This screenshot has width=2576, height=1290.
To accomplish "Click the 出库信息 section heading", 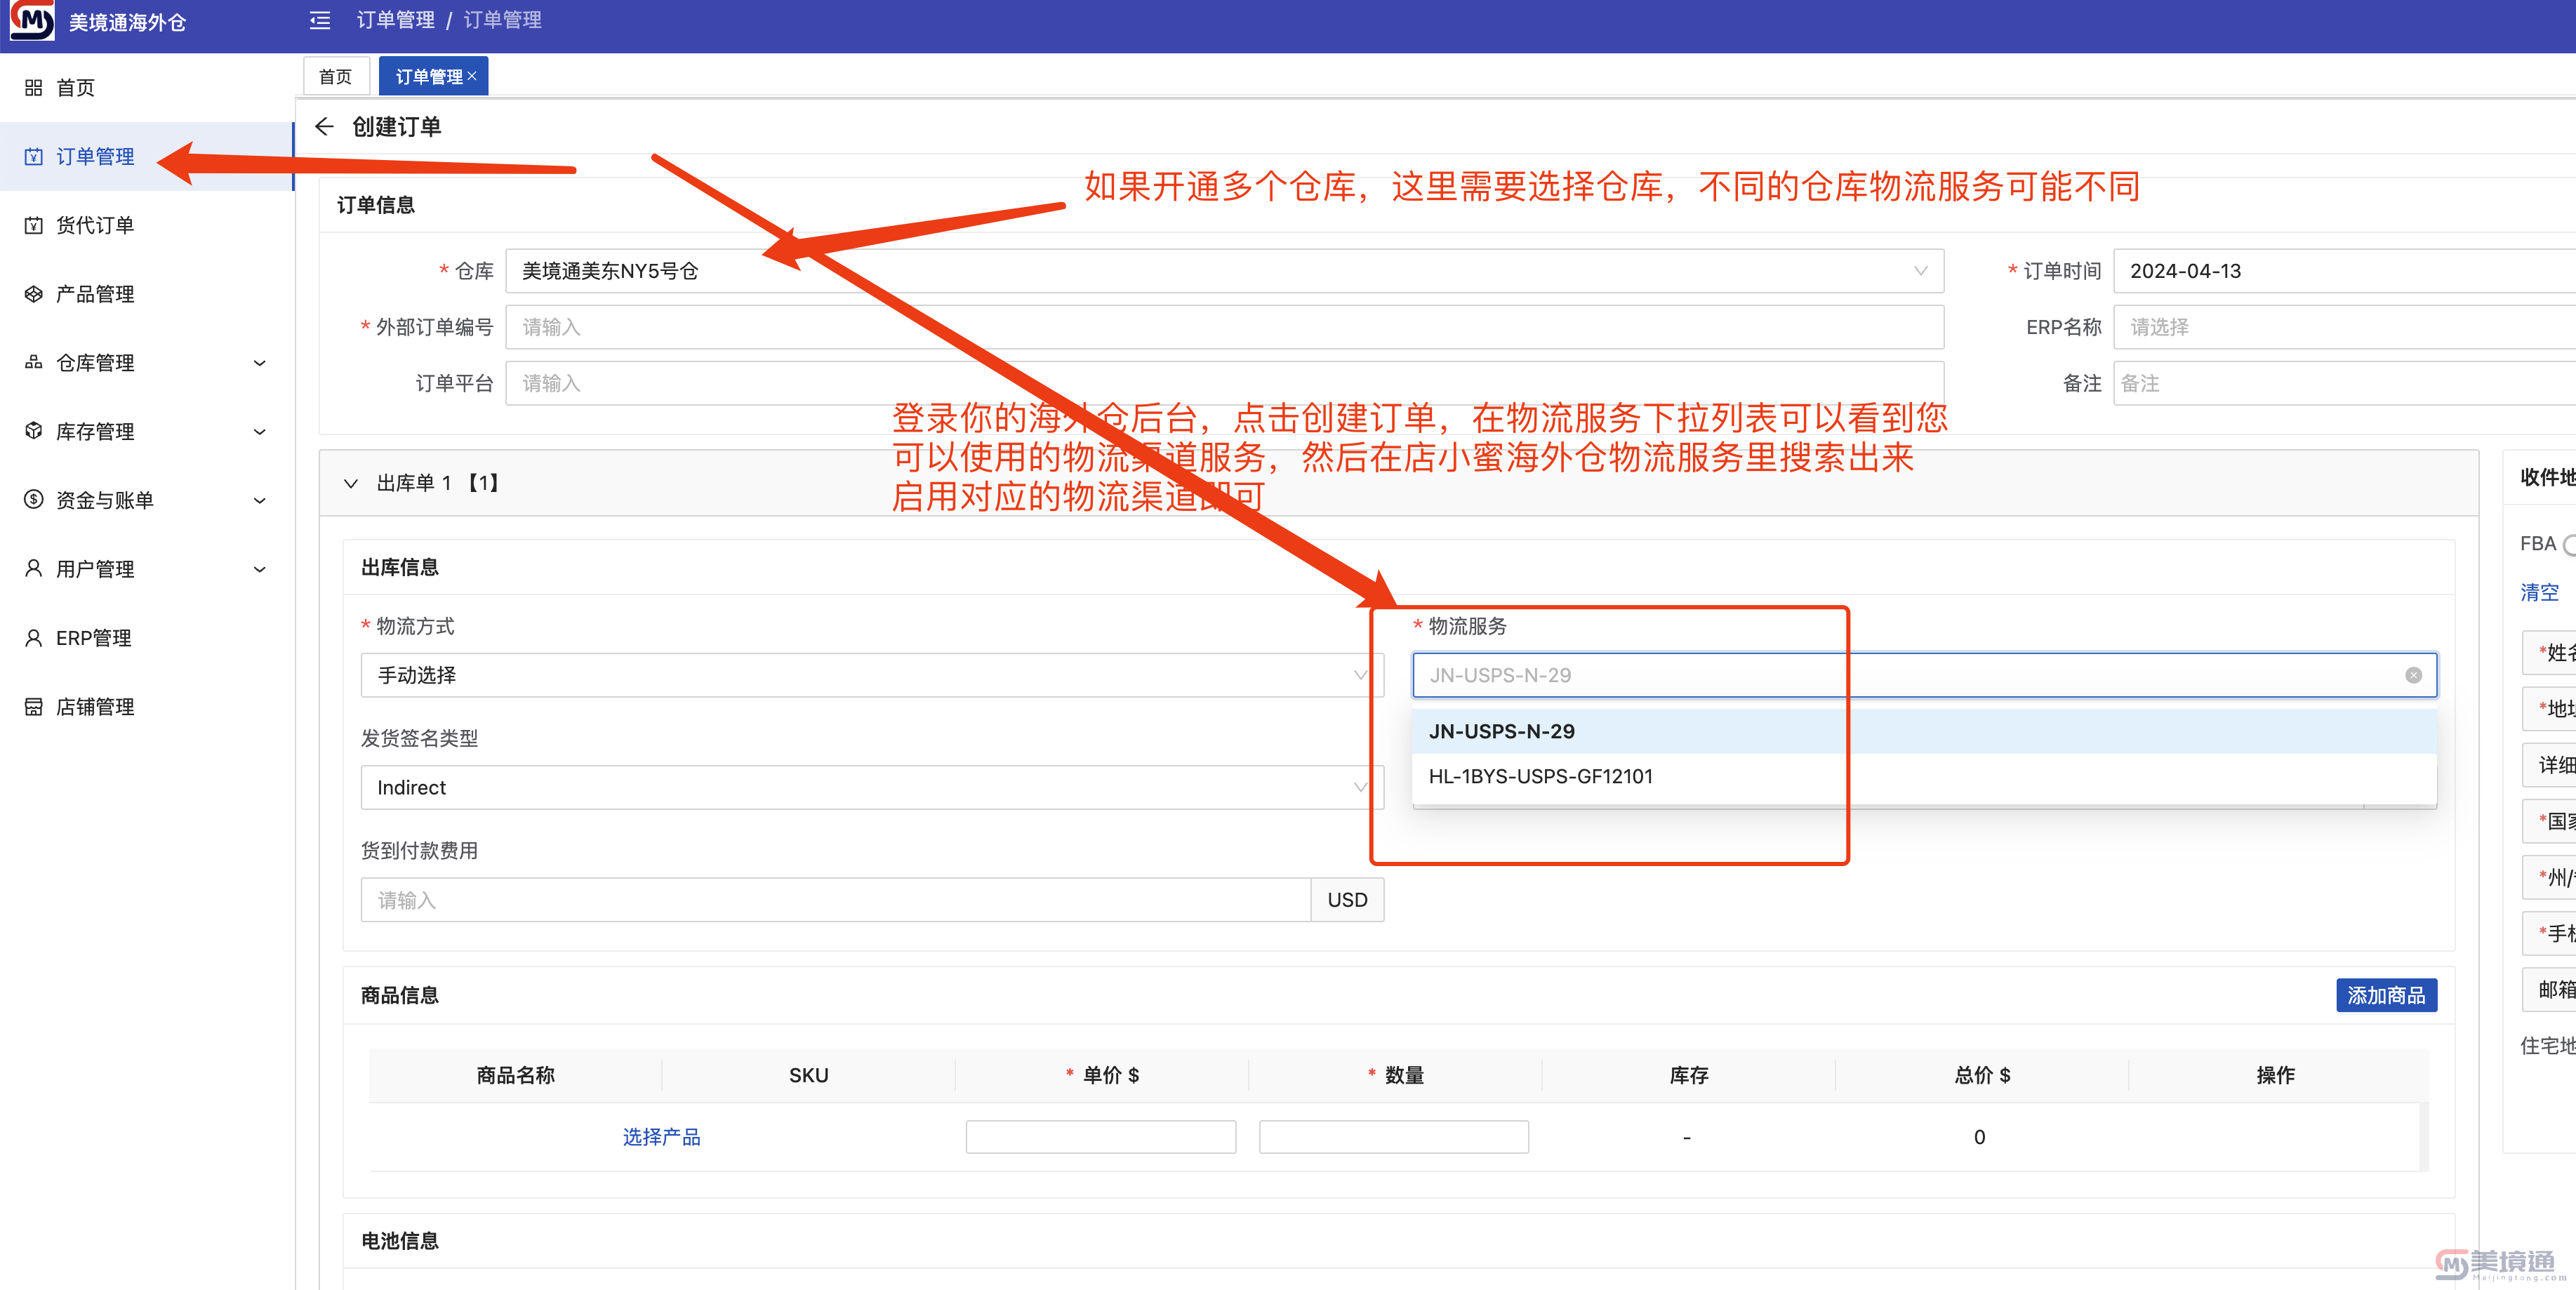I will [400, 568].
